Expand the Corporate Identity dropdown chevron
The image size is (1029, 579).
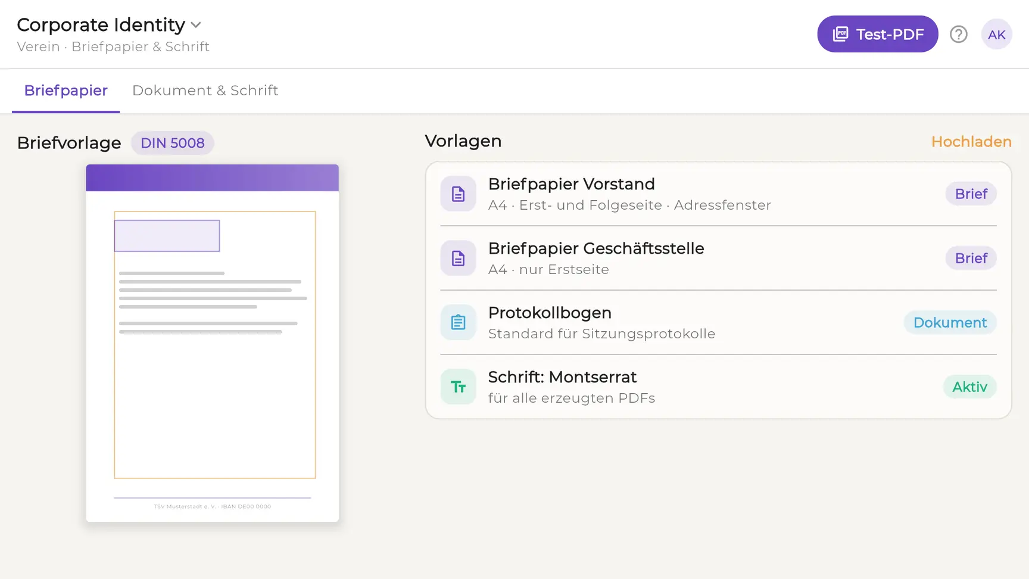click(196, 25)
